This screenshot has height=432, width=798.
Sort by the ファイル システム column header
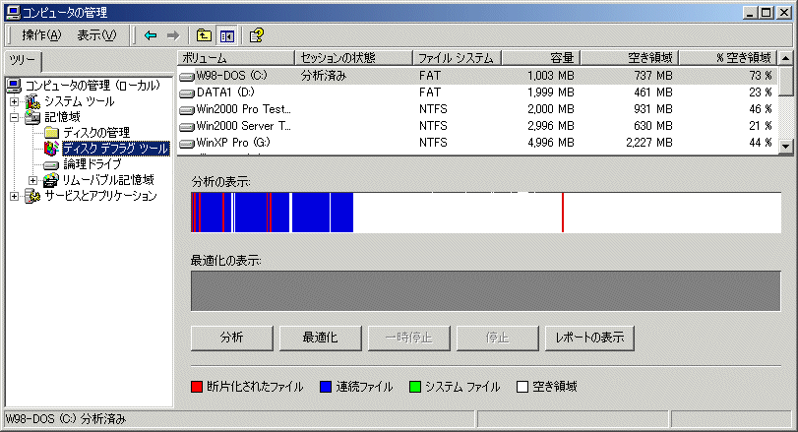pyautogui.click(x=457, y=58)
